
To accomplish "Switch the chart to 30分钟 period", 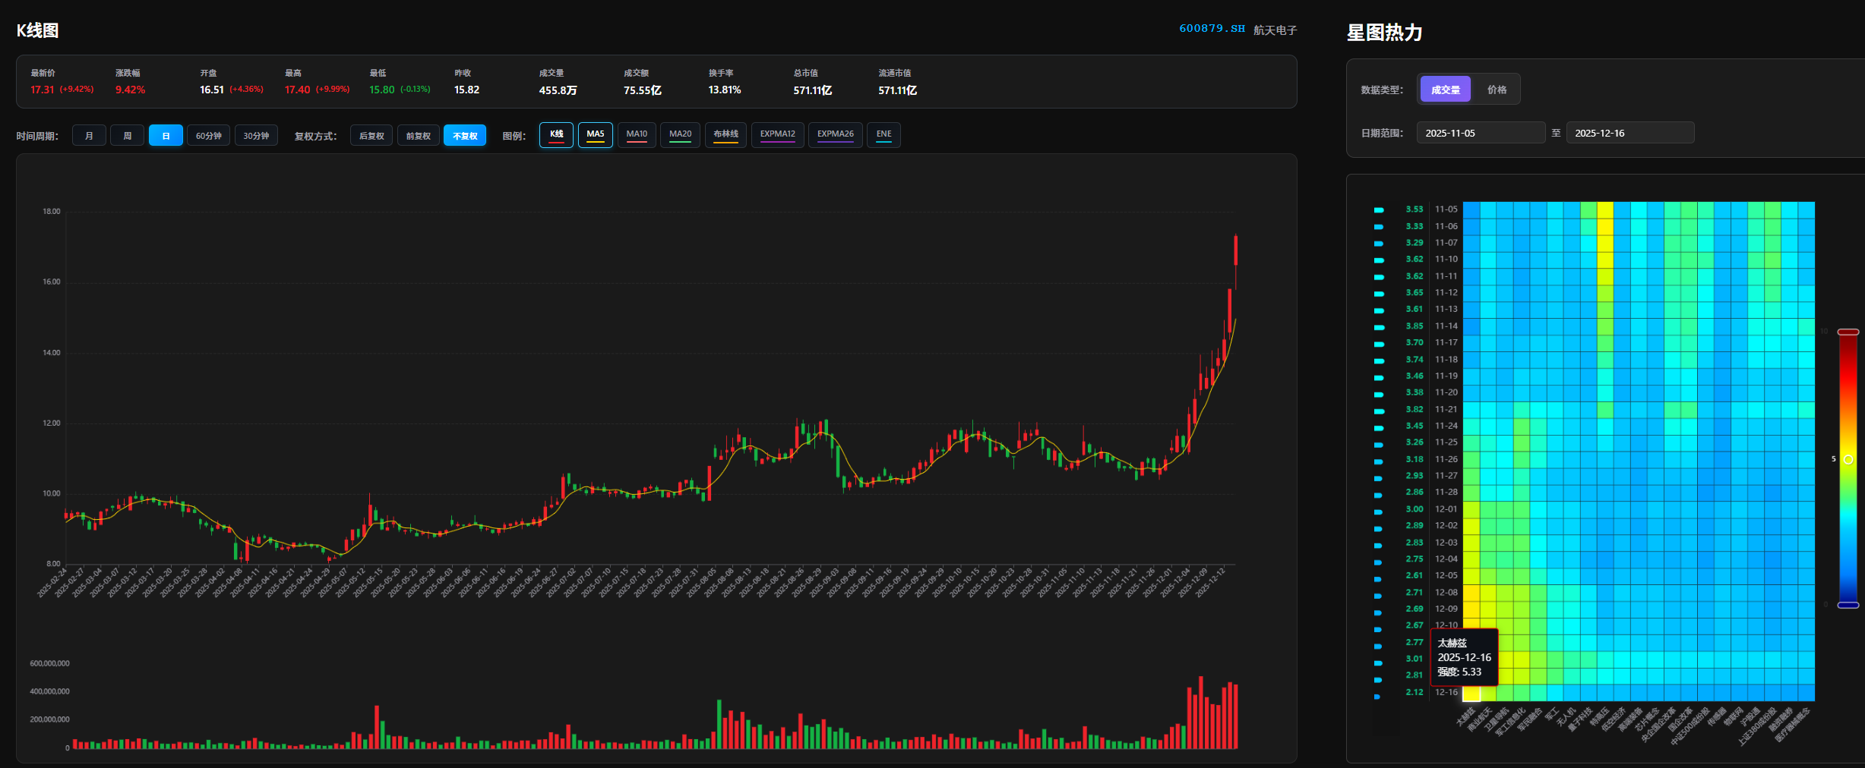I will [256, 136].
